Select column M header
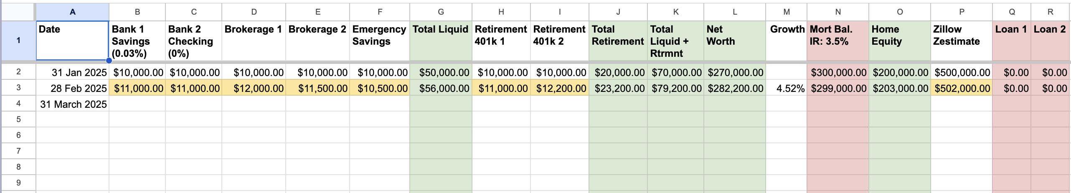1071x193 pixels. [786, 12]
